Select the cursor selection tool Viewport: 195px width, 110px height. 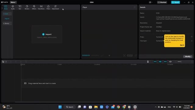coord(3,62)
